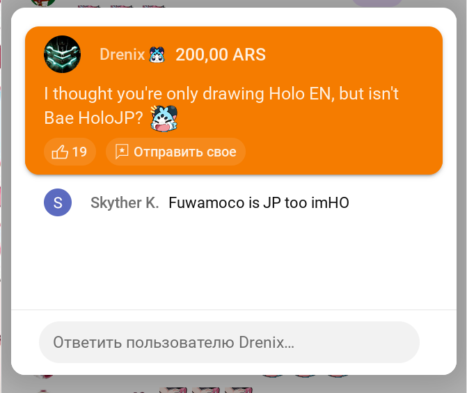The image size is (467, 393).
Task: Click the partially hidden avatar above the dialog
Action: pyautogui.click(x=43, y=3)
